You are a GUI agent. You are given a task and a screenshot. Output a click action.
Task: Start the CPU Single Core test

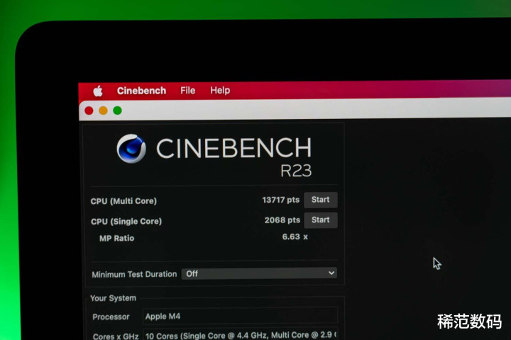320,220
